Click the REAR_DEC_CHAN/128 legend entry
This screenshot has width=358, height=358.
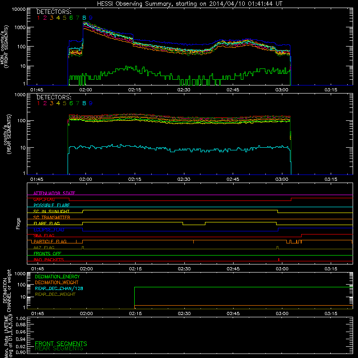[x=59, y=288]
